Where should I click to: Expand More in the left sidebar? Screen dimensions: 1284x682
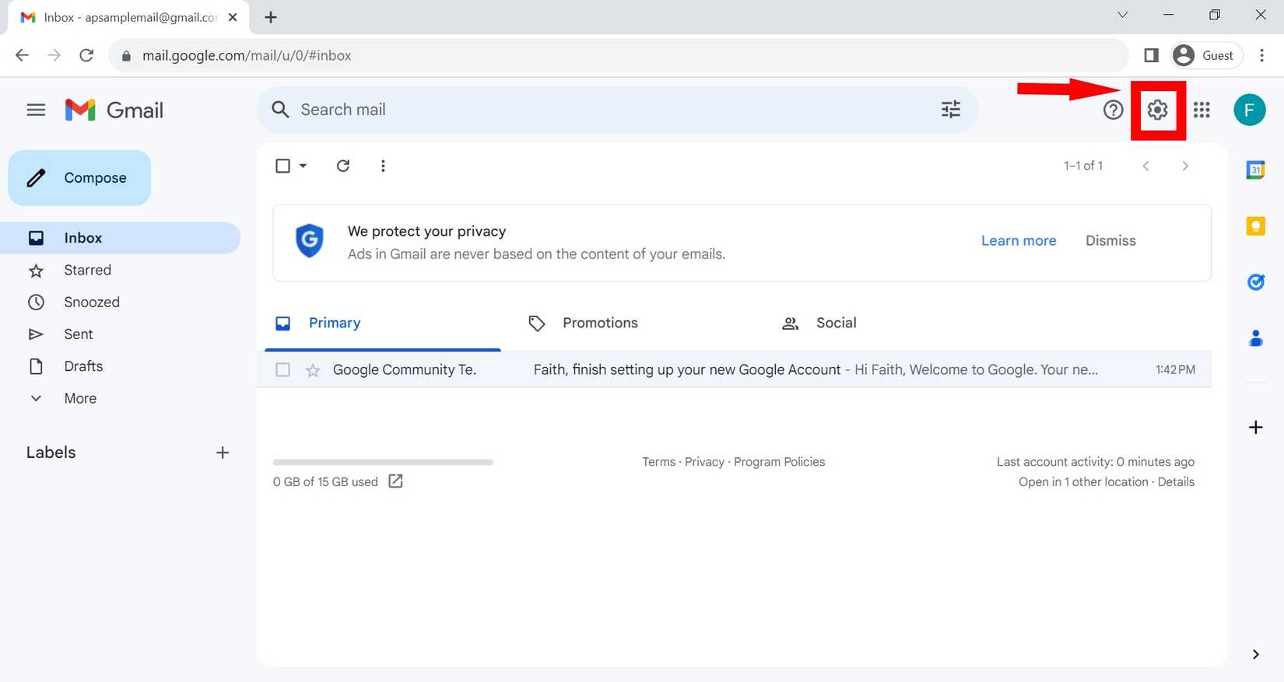coord(79,398)
